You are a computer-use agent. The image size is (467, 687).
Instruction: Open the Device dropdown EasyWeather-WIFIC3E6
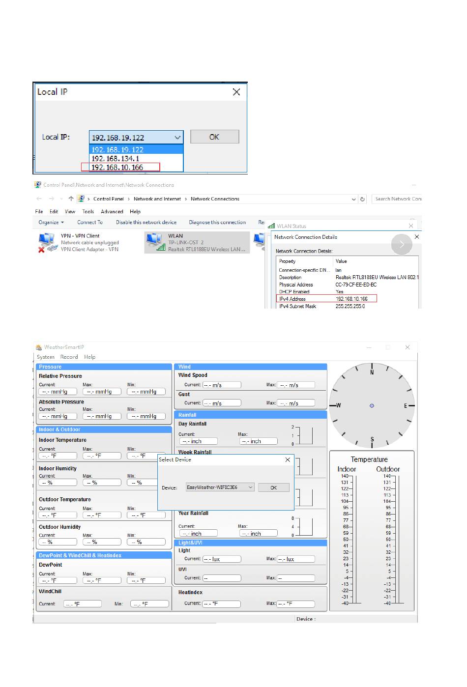[220, 487]
